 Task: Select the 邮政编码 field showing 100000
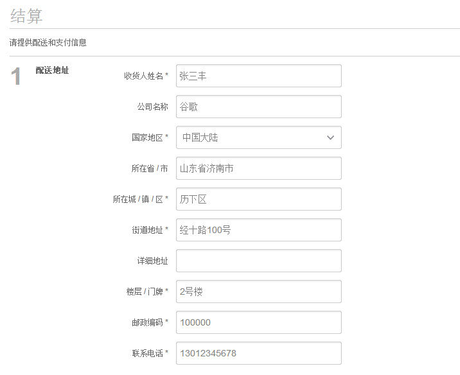[x=259, y=322]
